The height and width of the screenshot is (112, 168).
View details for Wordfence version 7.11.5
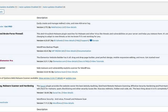(69, 103)
